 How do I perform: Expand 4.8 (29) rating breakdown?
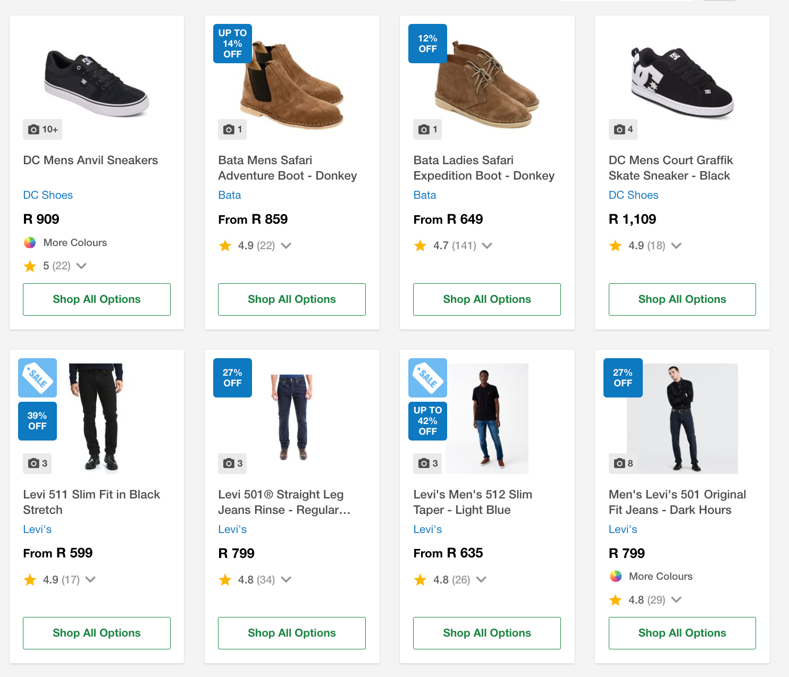pos(676,599)
